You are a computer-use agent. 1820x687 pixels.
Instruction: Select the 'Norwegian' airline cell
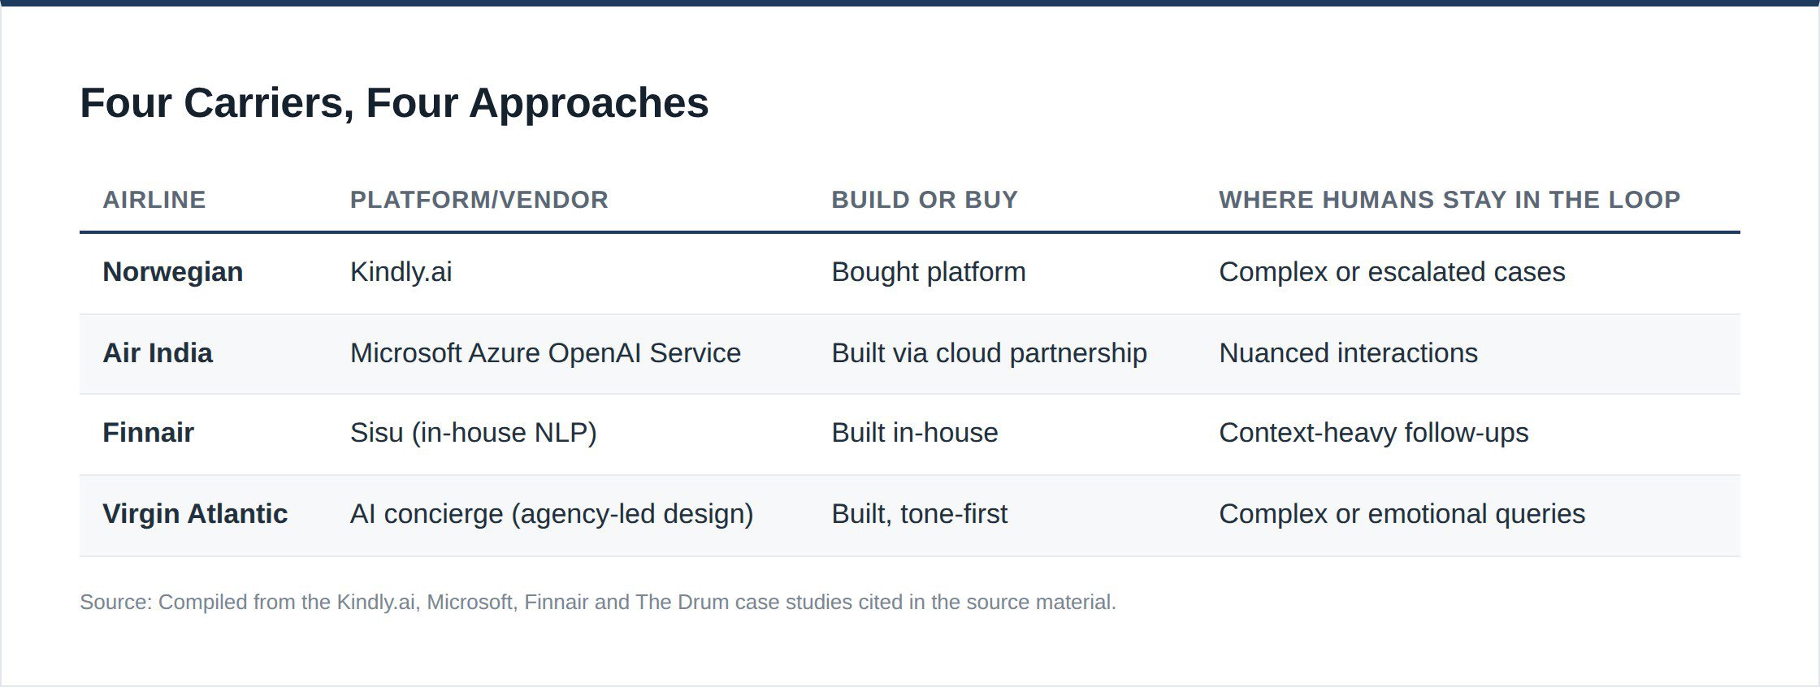173,272
